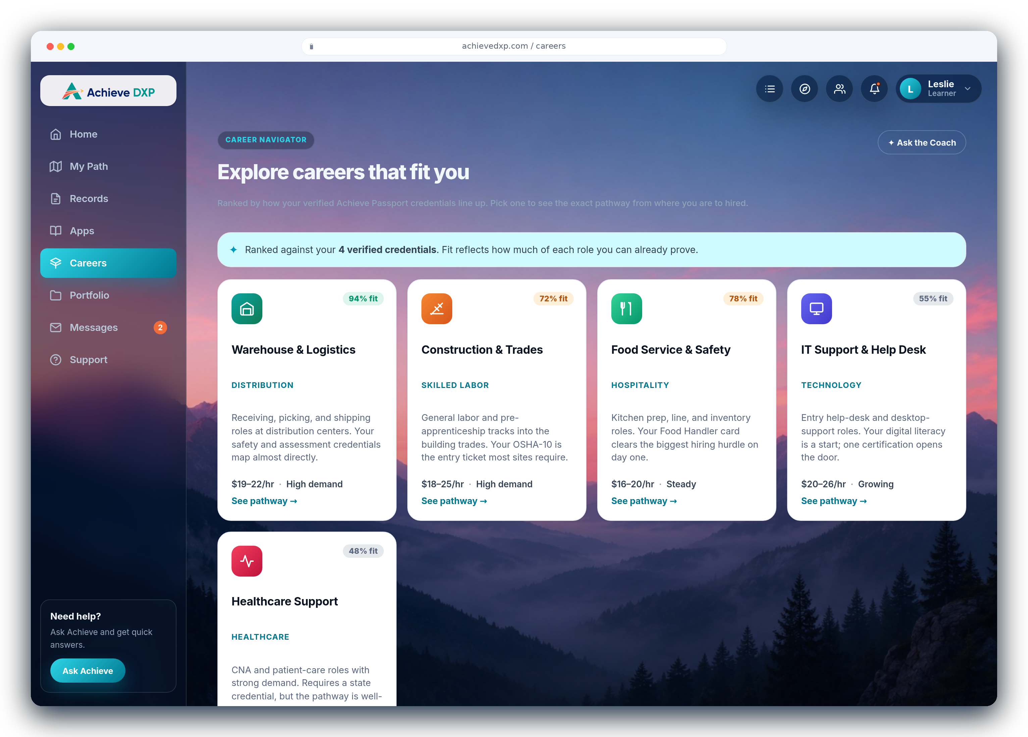This screenshot has height=737, width=1028.
Task: Click the Messages envelope icon
Action: [x=55, y=328]
